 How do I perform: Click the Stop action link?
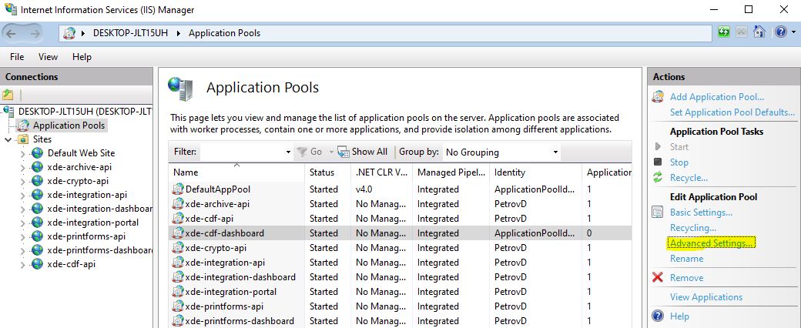(x=679, y=162)
